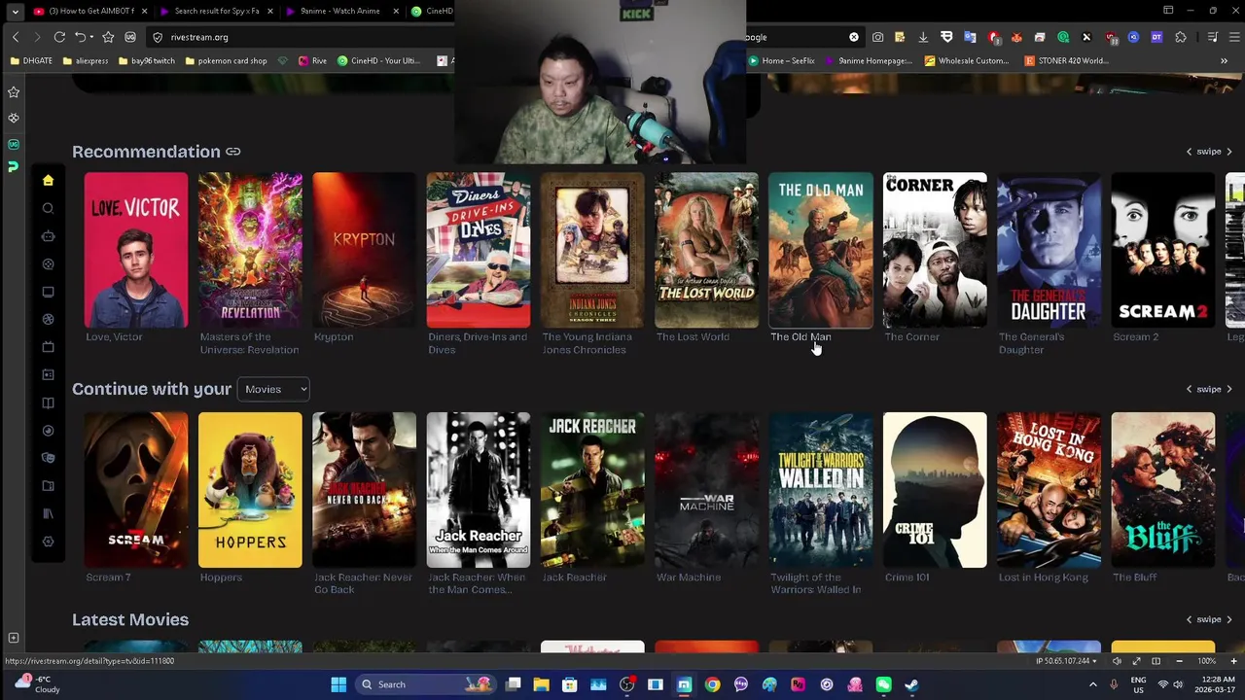1245x700 pixels.
Task: Expand the undo history dropdown arrow
Action: coord(90,37)
